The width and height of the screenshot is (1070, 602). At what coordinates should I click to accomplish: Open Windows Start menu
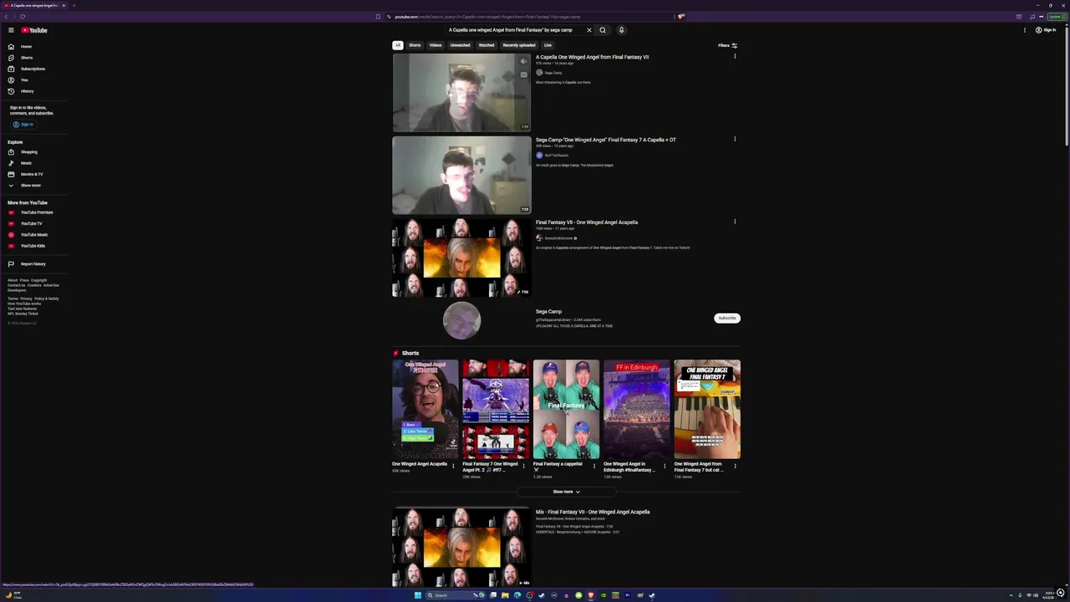[417, 595]
